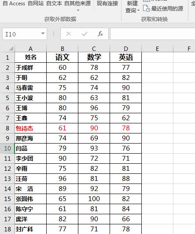
Task: Select the cell with name 李少团
Action: [x=31, y=158]
